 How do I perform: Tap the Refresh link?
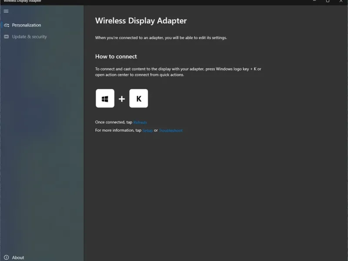[x=140, y=122]
